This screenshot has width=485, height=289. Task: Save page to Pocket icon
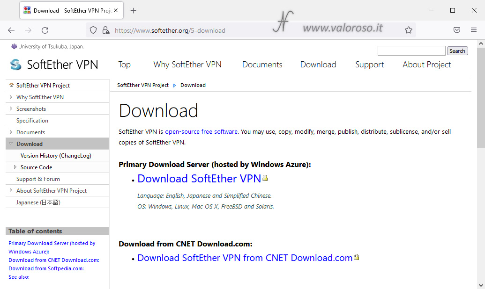pyautogui.click(x=457, y=30)
